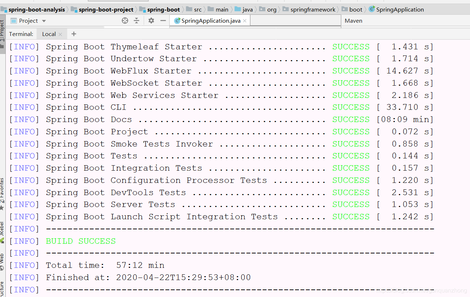Click the 14.627 s duration value
The width and height of the screenshot is (470, 297).
coord(408,71)
